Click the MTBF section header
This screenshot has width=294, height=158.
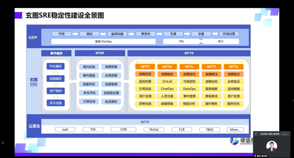point(100,53)
